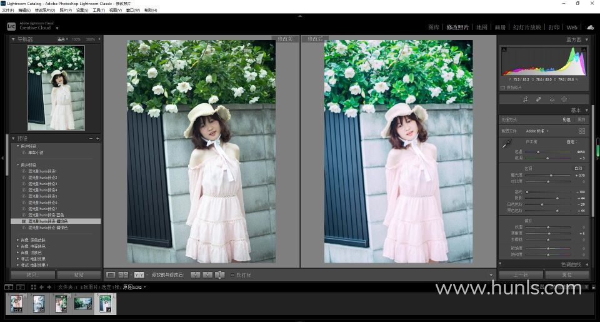Set Navigator zoom to 适合 fit

point(61,39)
